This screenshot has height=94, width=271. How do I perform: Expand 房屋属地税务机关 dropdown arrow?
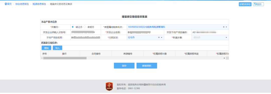[226, 27]
